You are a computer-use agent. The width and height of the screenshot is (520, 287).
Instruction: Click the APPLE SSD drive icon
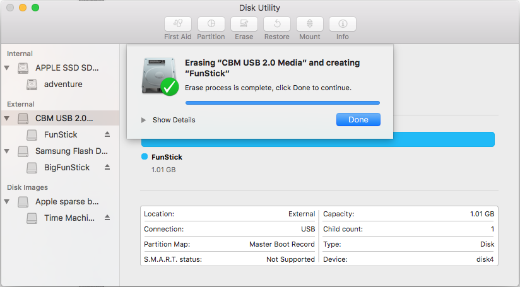point(23,68)
